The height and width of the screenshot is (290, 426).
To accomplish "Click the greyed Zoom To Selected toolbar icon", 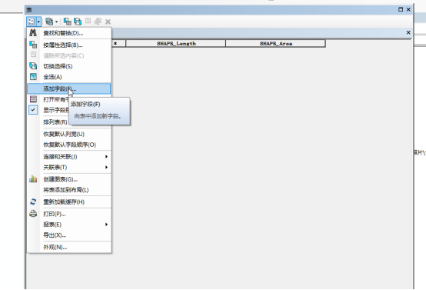I will coord(98,22).
